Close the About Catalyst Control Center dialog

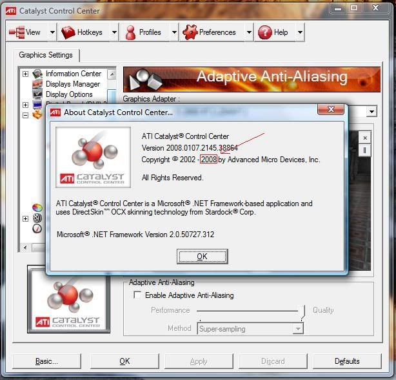point(331,109)
